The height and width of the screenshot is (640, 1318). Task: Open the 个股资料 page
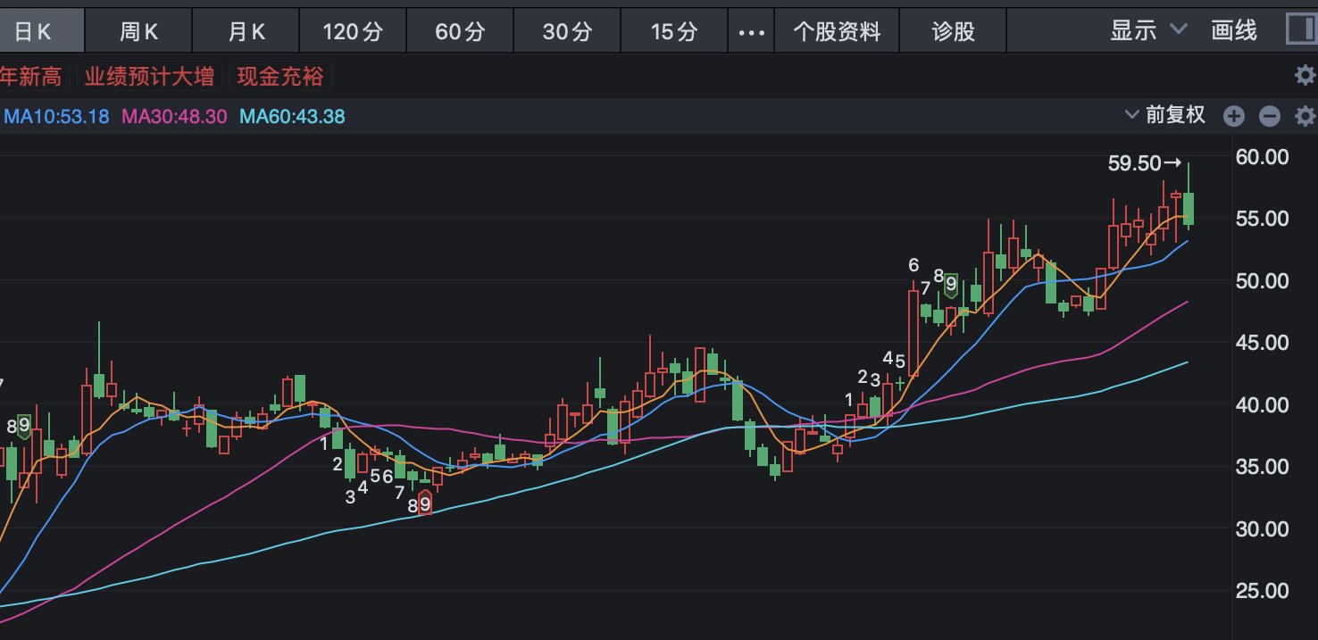tap(837, 32)
